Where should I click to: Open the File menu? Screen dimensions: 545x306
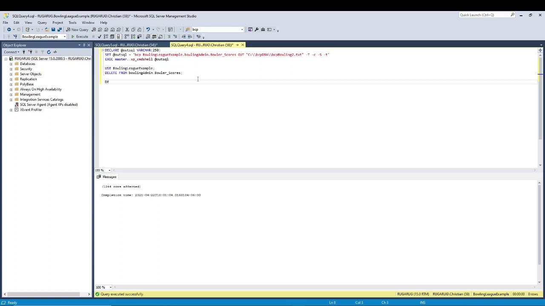(6, 23)
